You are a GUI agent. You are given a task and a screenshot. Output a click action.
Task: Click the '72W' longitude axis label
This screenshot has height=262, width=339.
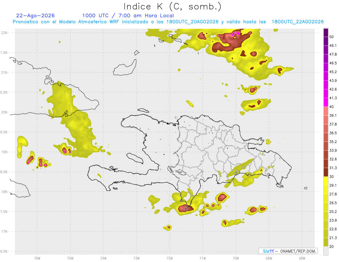pyautogui.click(x=169, y=258)
